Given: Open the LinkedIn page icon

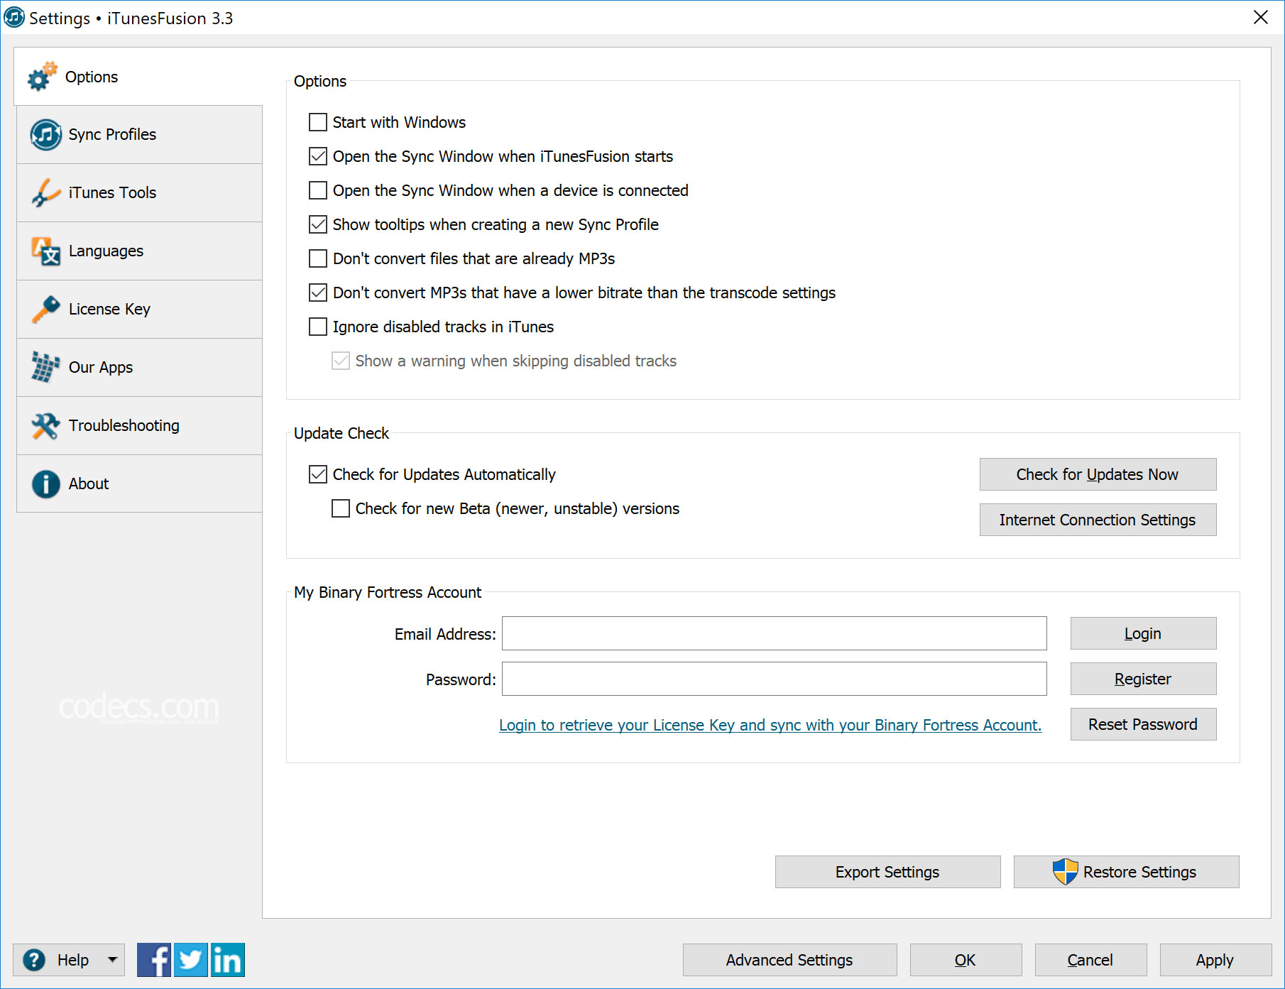Looking at the screenshot, I should tap(228, 960).
